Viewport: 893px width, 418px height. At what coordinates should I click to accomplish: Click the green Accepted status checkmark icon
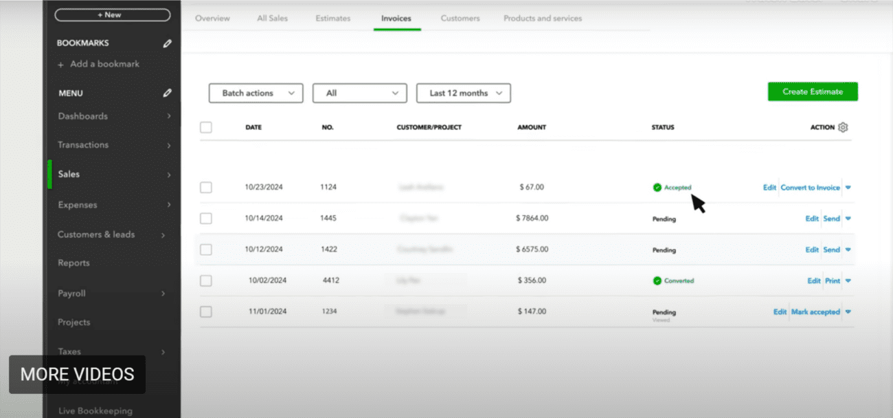tap(657, 188)
